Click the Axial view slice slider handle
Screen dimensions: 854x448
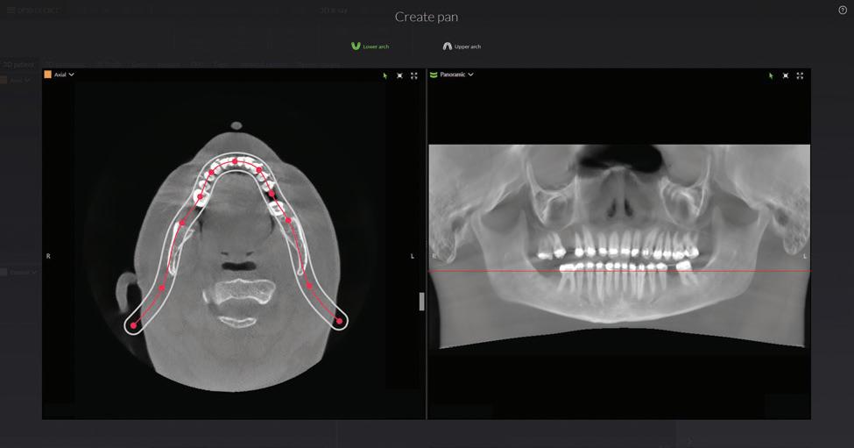tap(421, 302)
